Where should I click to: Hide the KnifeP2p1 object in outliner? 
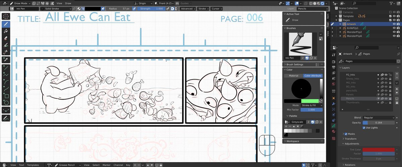[x=394, y=28]
